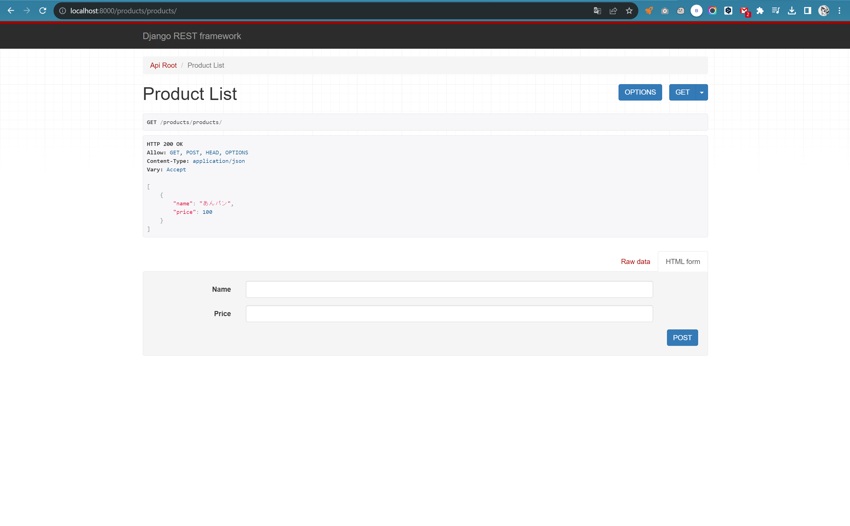This screenshot has width=850, height=526.
Task: Navigate to Api Root via breadcrumb link
Action: pos(163,65)
